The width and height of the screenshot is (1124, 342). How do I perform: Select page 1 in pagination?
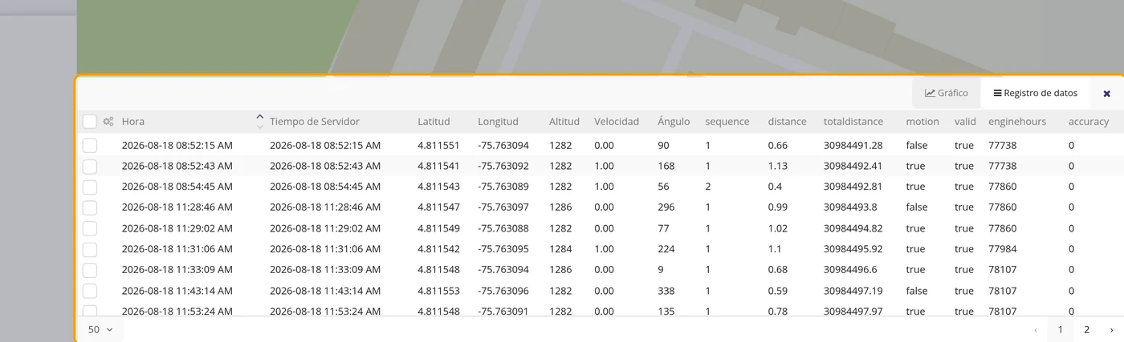(1061, 329)
